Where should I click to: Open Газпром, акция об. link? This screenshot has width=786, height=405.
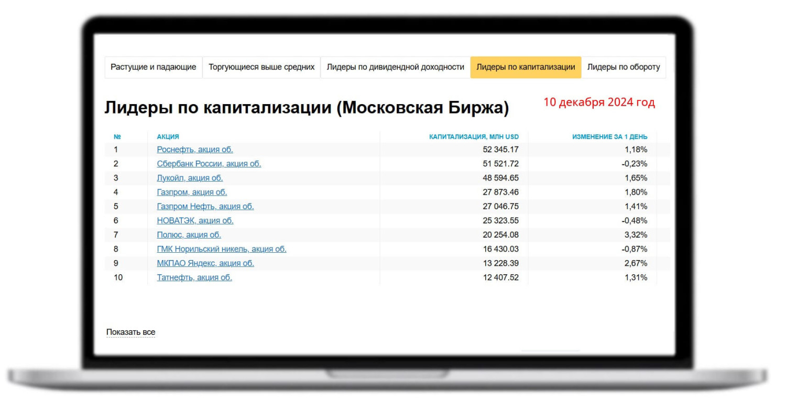click(x=192, y=192)
